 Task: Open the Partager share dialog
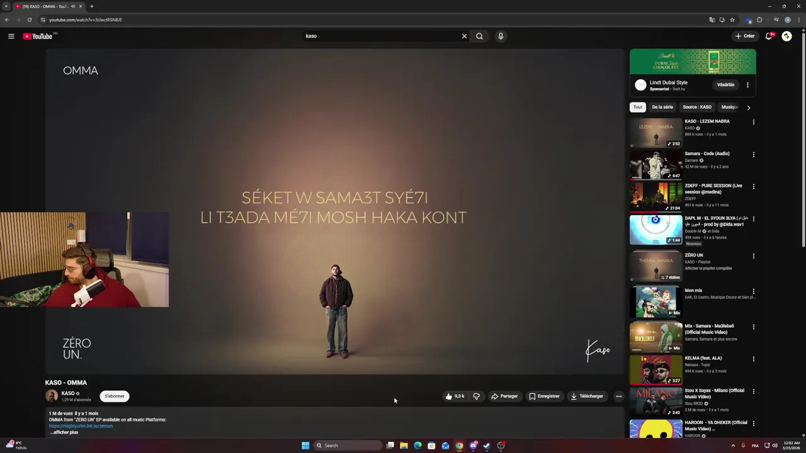pyautogui.click(x=504, y=396)
